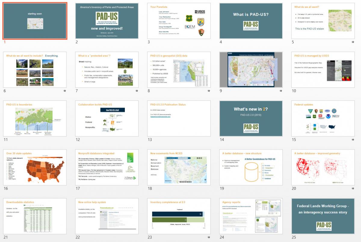This screenshot has height=242, width=361.
Task: Play transition star under slide 5
Action: (353, 42)
